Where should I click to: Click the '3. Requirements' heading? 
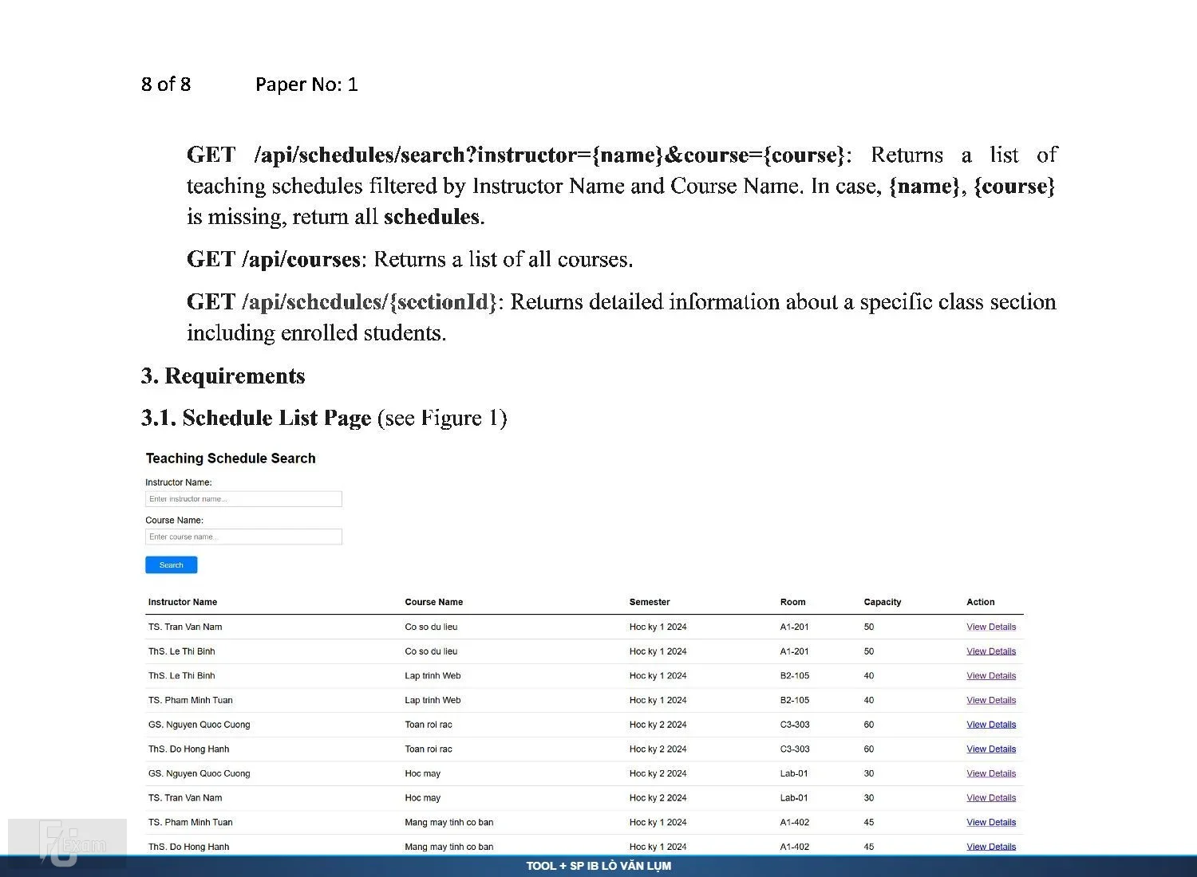[x=223, y=376]
